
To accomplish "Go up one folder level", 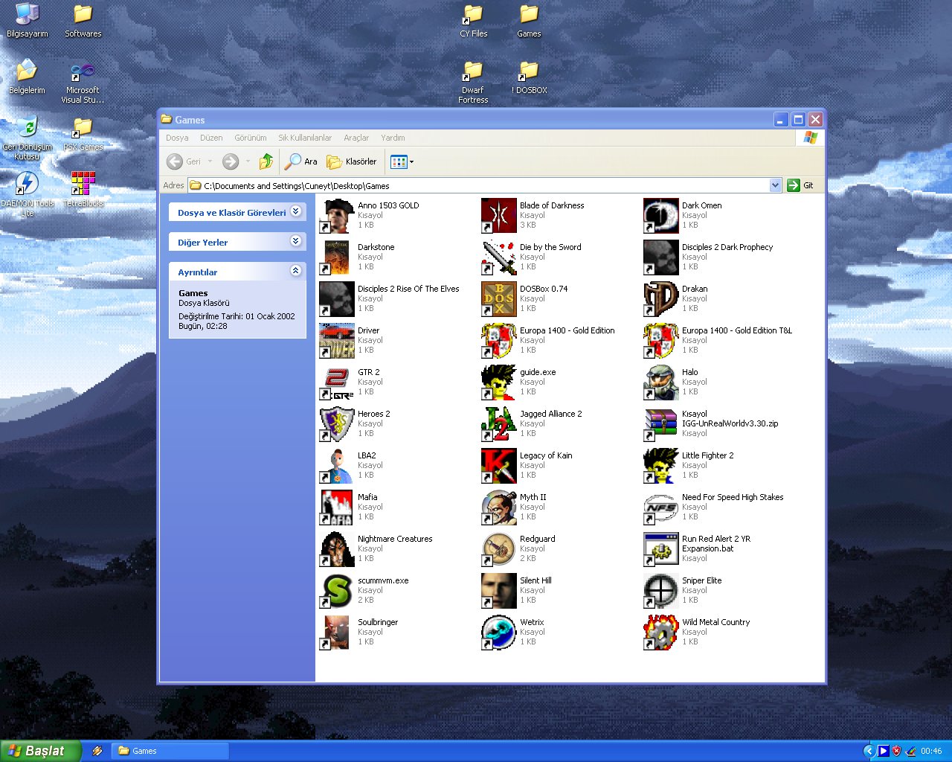I will [266, 161].
